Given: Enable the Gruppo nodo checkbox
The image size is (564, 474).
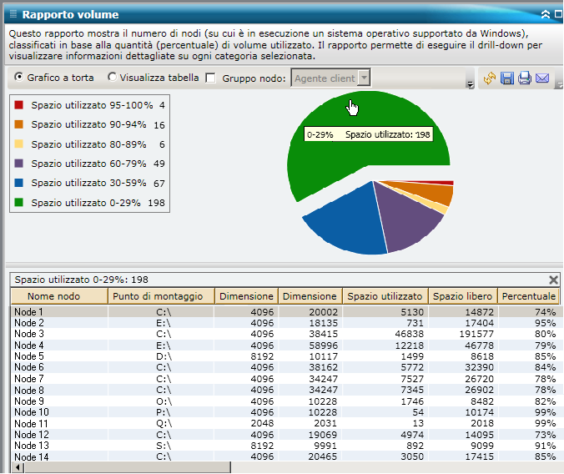Looking at the screenshot, I should coord(210,78).
